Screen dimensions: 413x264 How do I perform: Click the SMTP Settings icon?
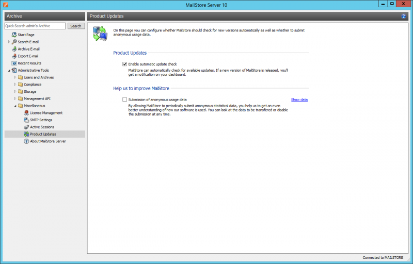click(26, 120)
